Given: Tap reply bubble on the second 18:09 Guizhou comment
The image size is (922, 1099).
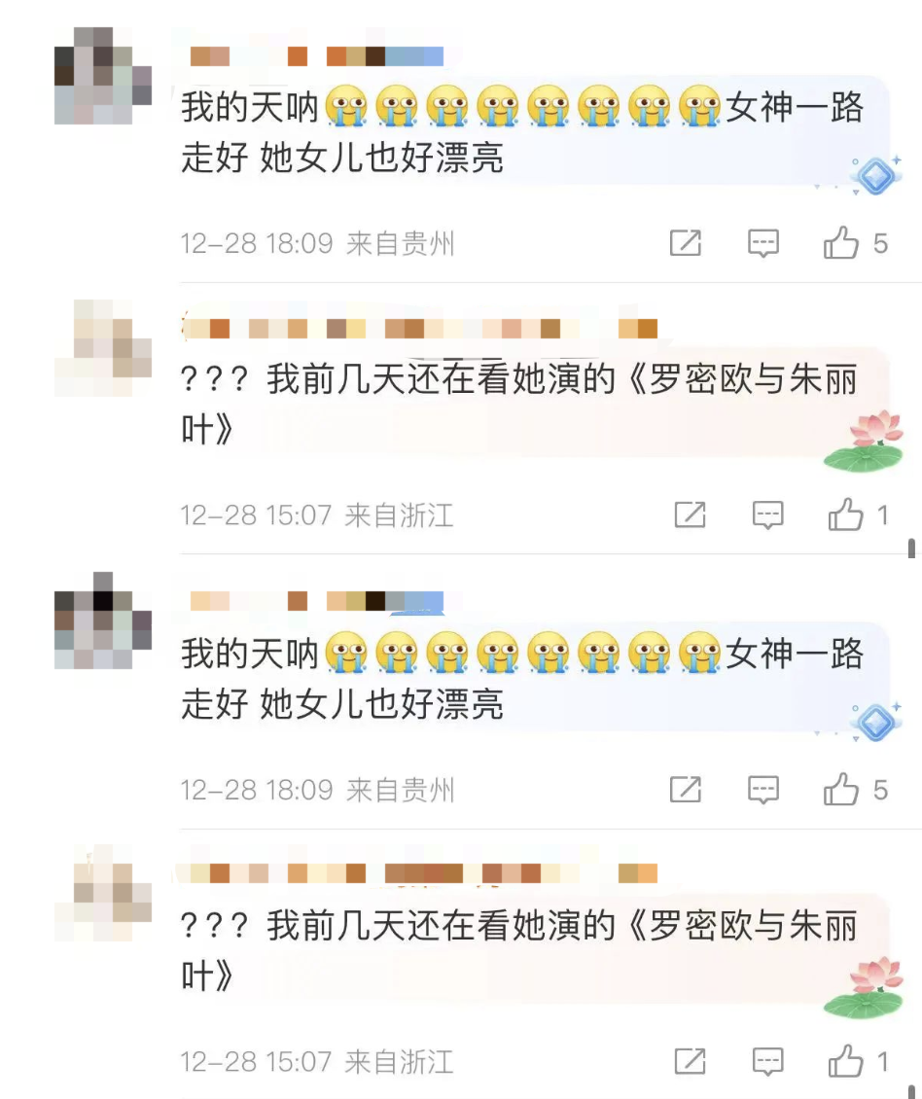Looking at the screenshot, I should click(762, 790).
